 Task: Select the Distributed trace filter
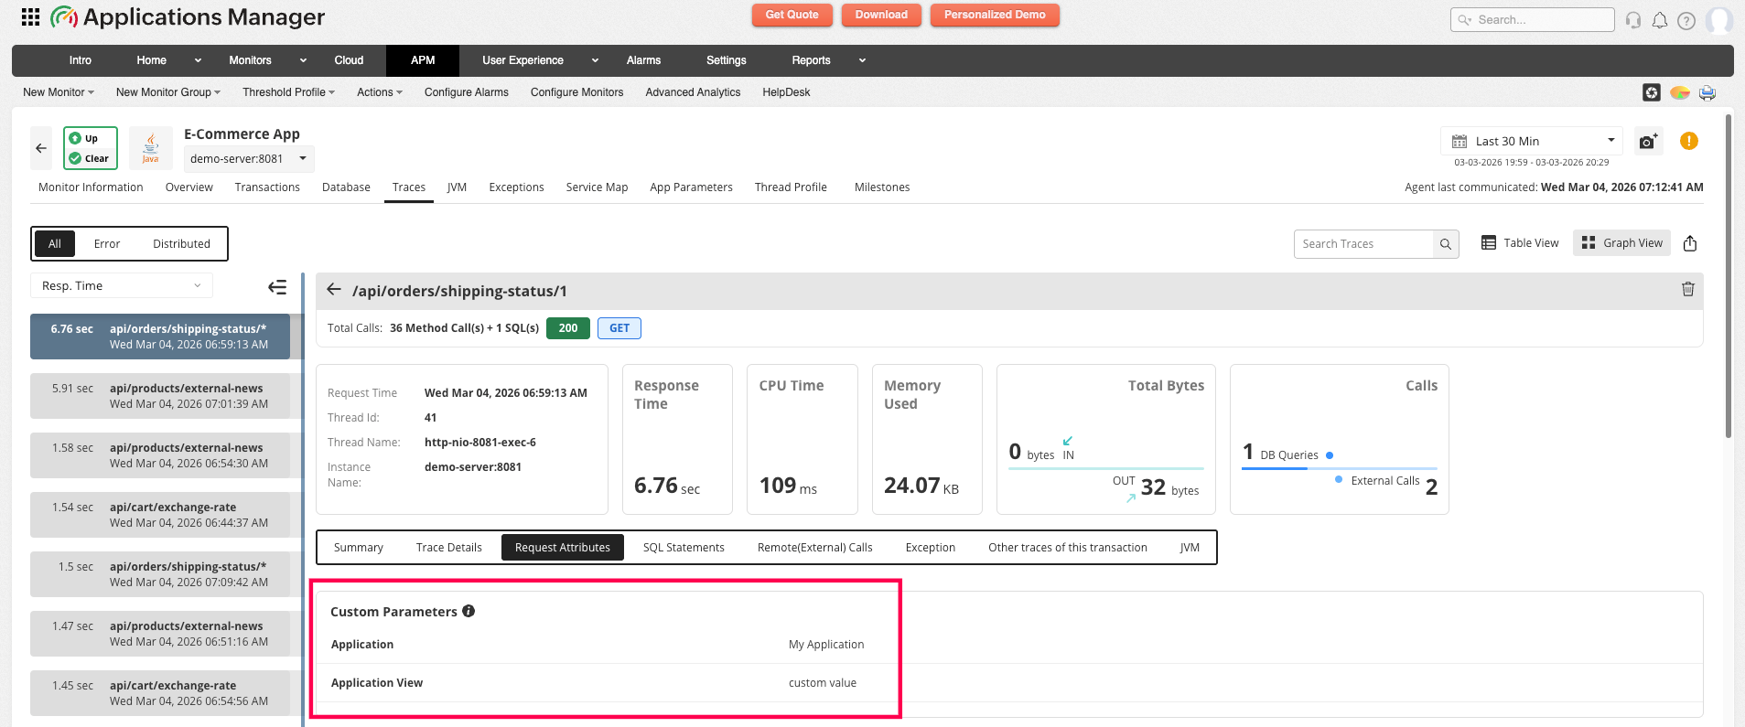click(x=181, y=244)
